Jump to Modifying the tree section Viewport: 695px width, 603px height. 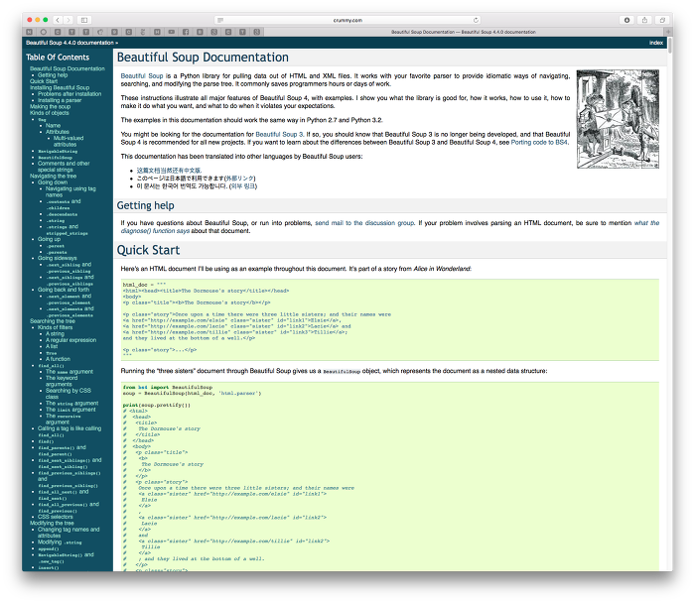coord(52,523)
